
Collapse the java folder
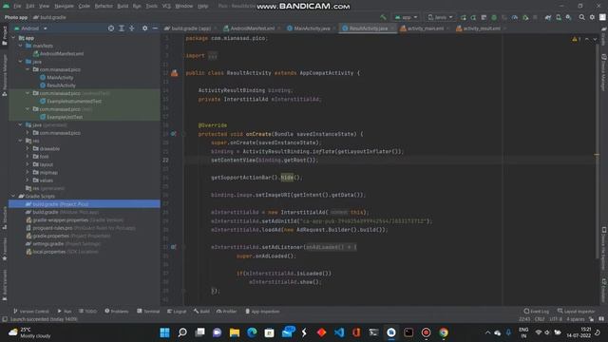click(x=21, y=62)
